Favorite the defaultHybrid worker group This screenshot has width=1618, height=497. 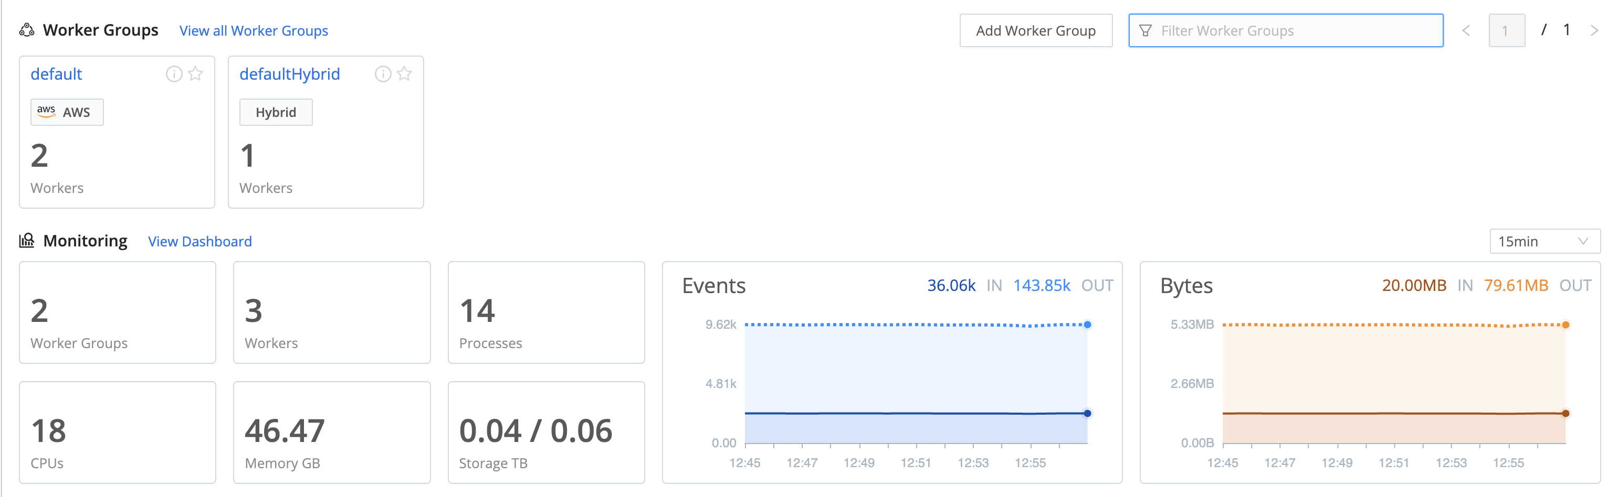tap(404, 74)
